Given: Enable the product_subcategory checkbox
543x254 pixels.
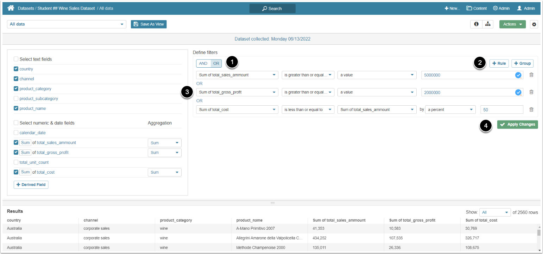Looking at the screenshot, I should [16, 99].
